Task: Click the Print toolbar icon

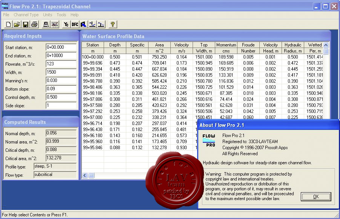Action: pyautogui.click(x=34, y=24)
